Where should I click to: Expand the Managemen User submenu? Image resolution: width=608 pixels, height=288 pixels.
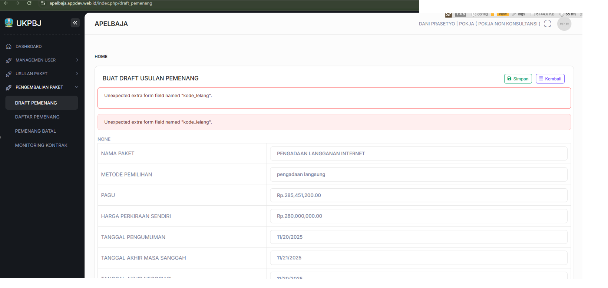pos(77,60)
